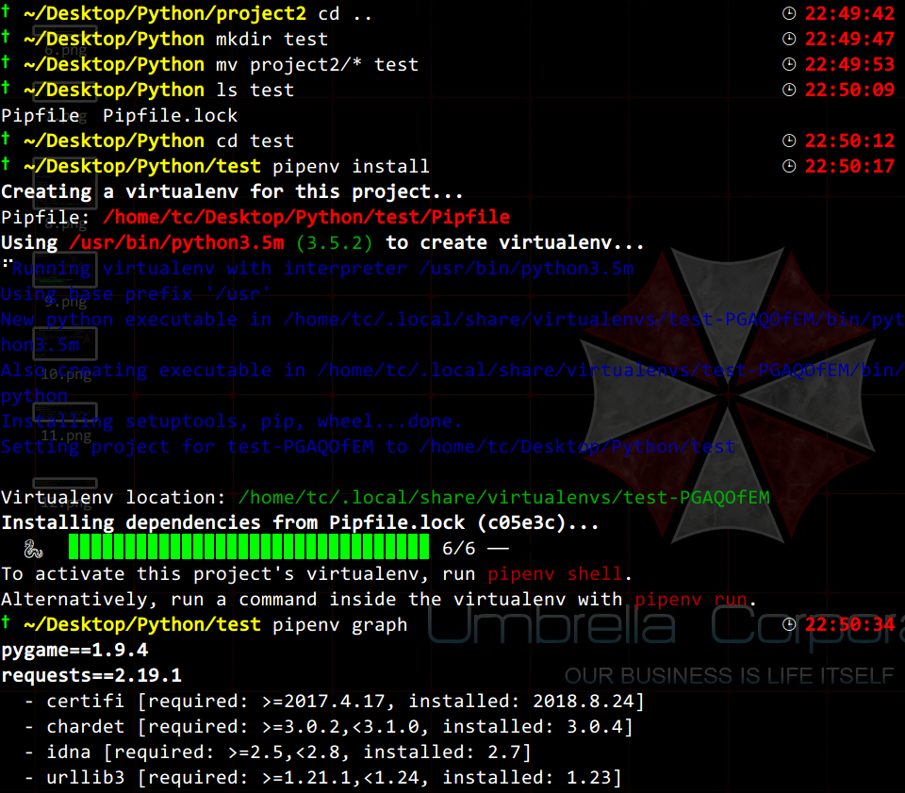The height and width of the screenshot is (793, 905).
Task: Click the 'mkdir test' command
Action: click(x=271, y=40)
